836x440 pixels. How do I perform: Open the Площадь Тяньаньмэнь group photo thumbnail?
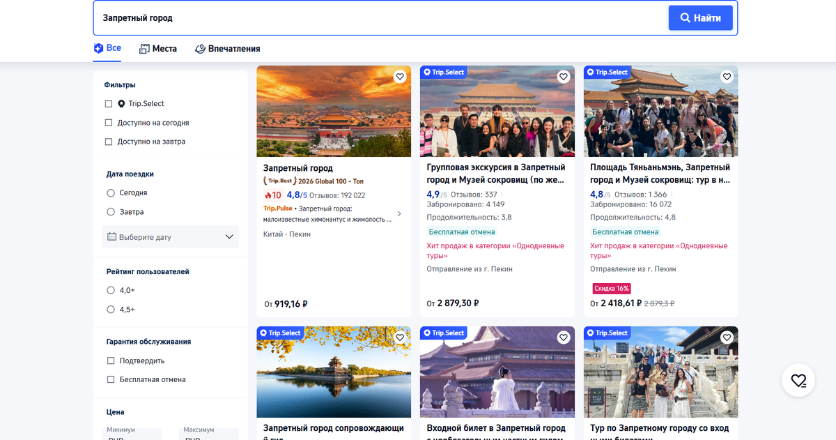click(x=660, y=111)
